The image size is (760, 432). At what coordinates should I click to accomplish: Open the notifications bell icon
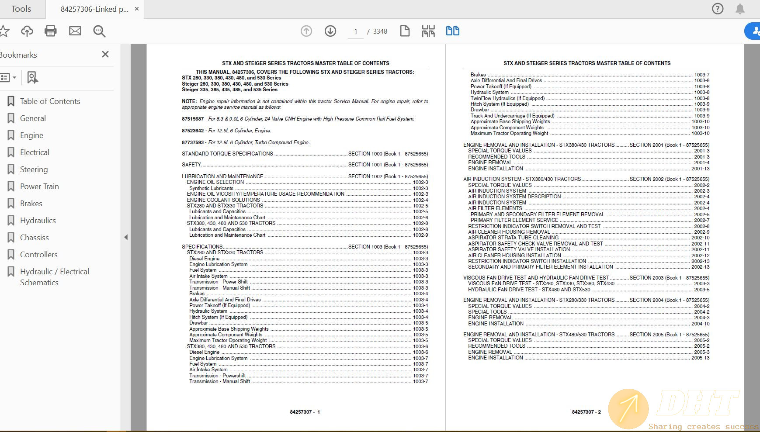coord(740,9)
